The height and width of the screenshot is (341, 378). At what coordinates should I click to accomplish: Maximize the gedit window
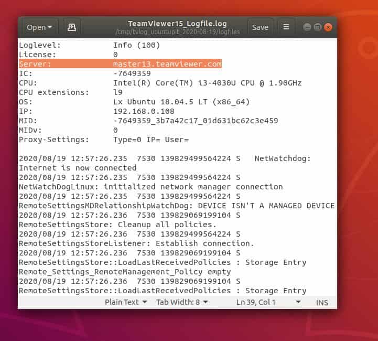(x=318, y=27)
